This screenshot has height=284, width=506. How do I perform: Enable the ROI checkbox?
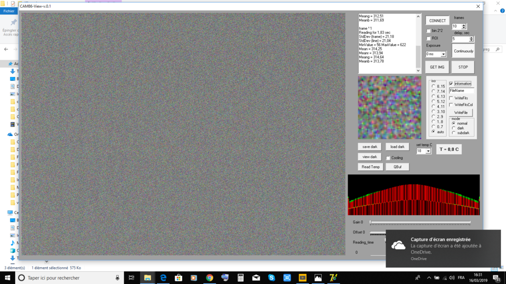(429, 38)
